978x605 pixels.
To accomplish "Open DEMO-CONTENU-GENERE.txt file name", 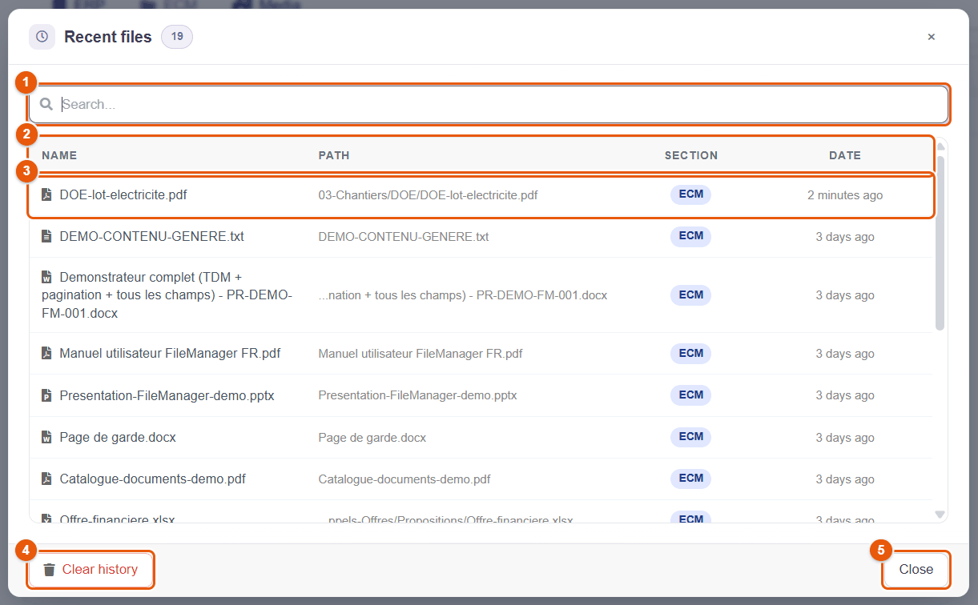I will coord(152,236).
